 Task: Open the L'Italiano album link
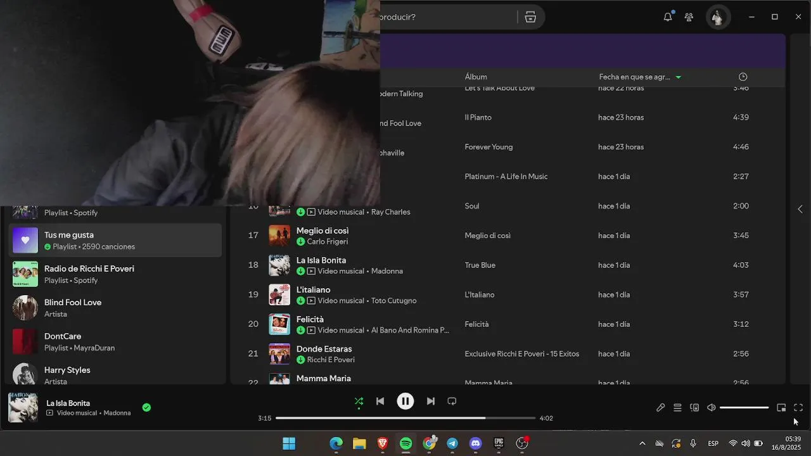[479, 294]
